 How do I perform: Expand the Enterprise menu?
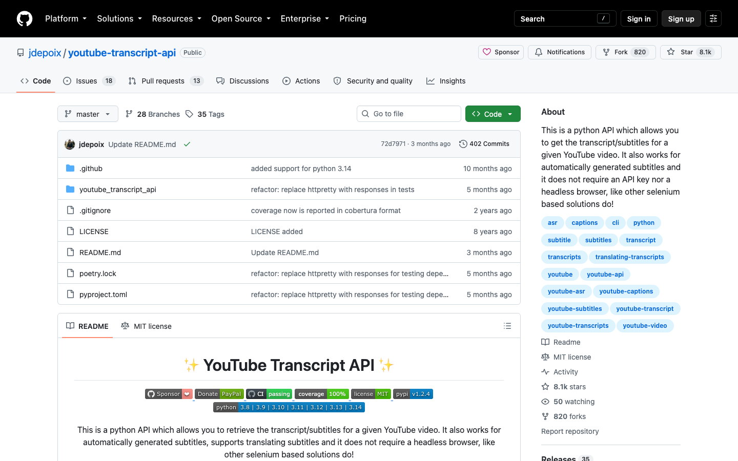(305, 18)
